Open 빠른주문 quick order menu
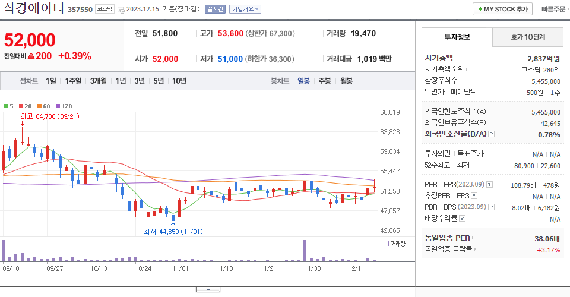Screen dimensions: 570x297 point(555,9)
